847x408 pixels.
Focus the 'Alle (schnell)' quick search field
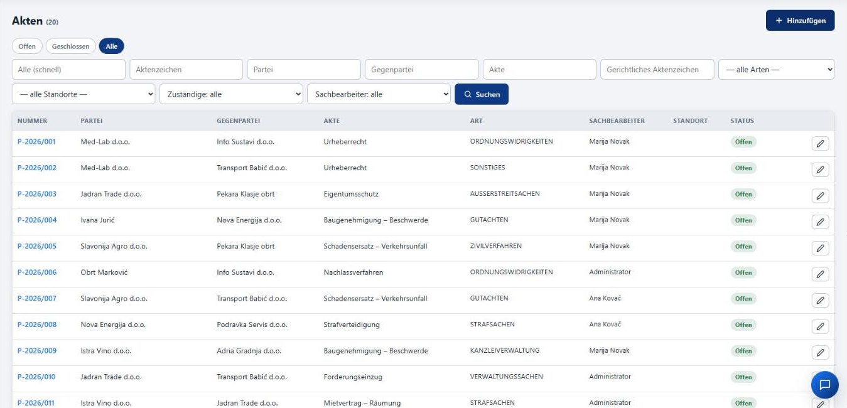point(68,70)
